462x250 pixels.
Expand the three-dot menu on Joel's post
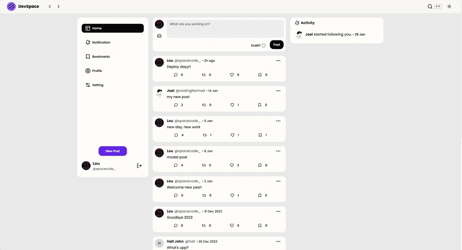pyautogui.click(x=278, y=91)
